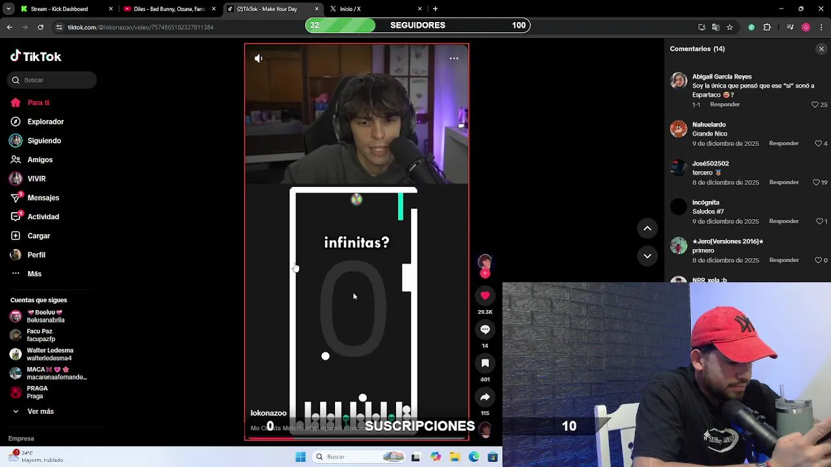
Task: Bookmark this page star icon
Action: tap(730, 27)
